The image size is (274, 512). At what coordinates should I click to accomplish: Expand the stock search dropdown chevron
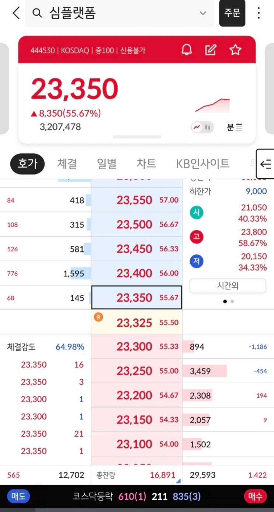click(203, 13)
